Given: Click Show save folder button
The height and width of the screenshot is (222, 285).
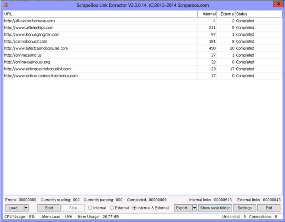Looking at the screenshot, I should click(x=215, y=208).
